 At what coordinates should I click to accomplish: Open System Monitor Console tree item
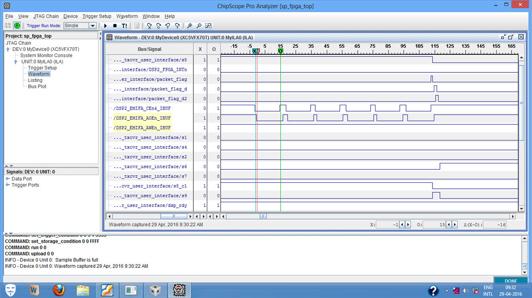click(x=46, y=56)
